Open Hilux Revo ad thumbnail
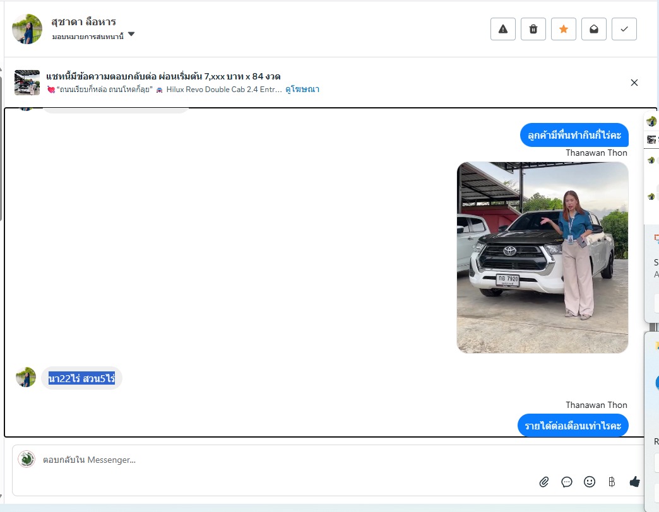 pos(27,83)
